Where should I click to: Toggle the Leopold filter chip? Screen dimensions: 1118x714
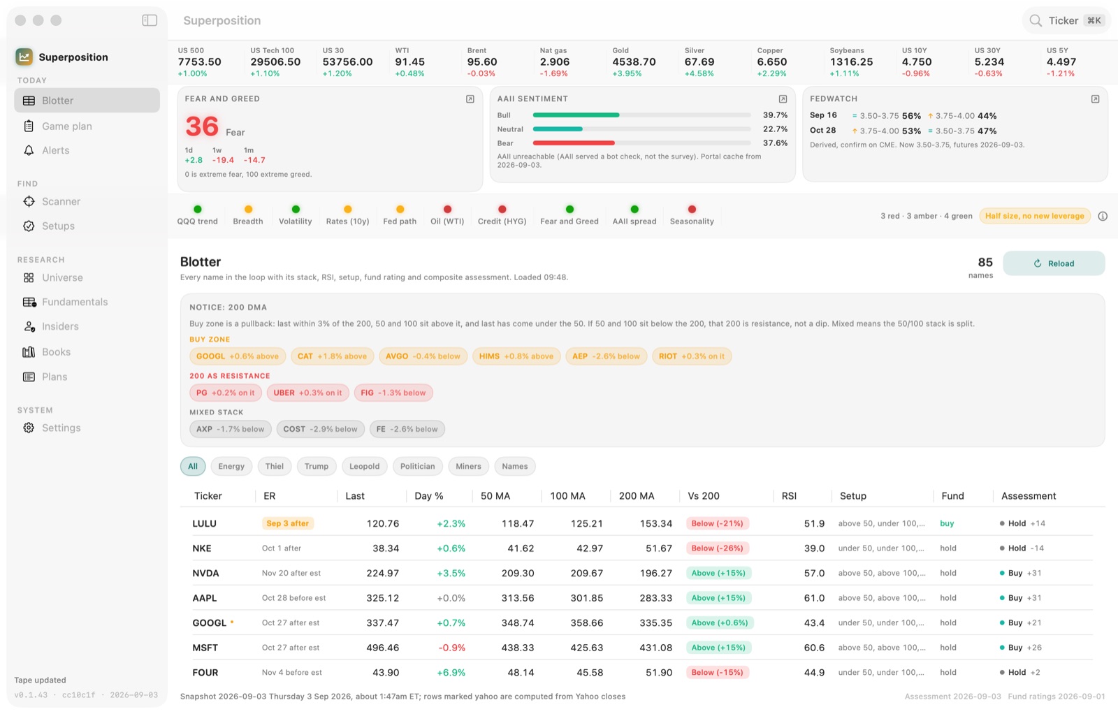[x=365, y=466]
